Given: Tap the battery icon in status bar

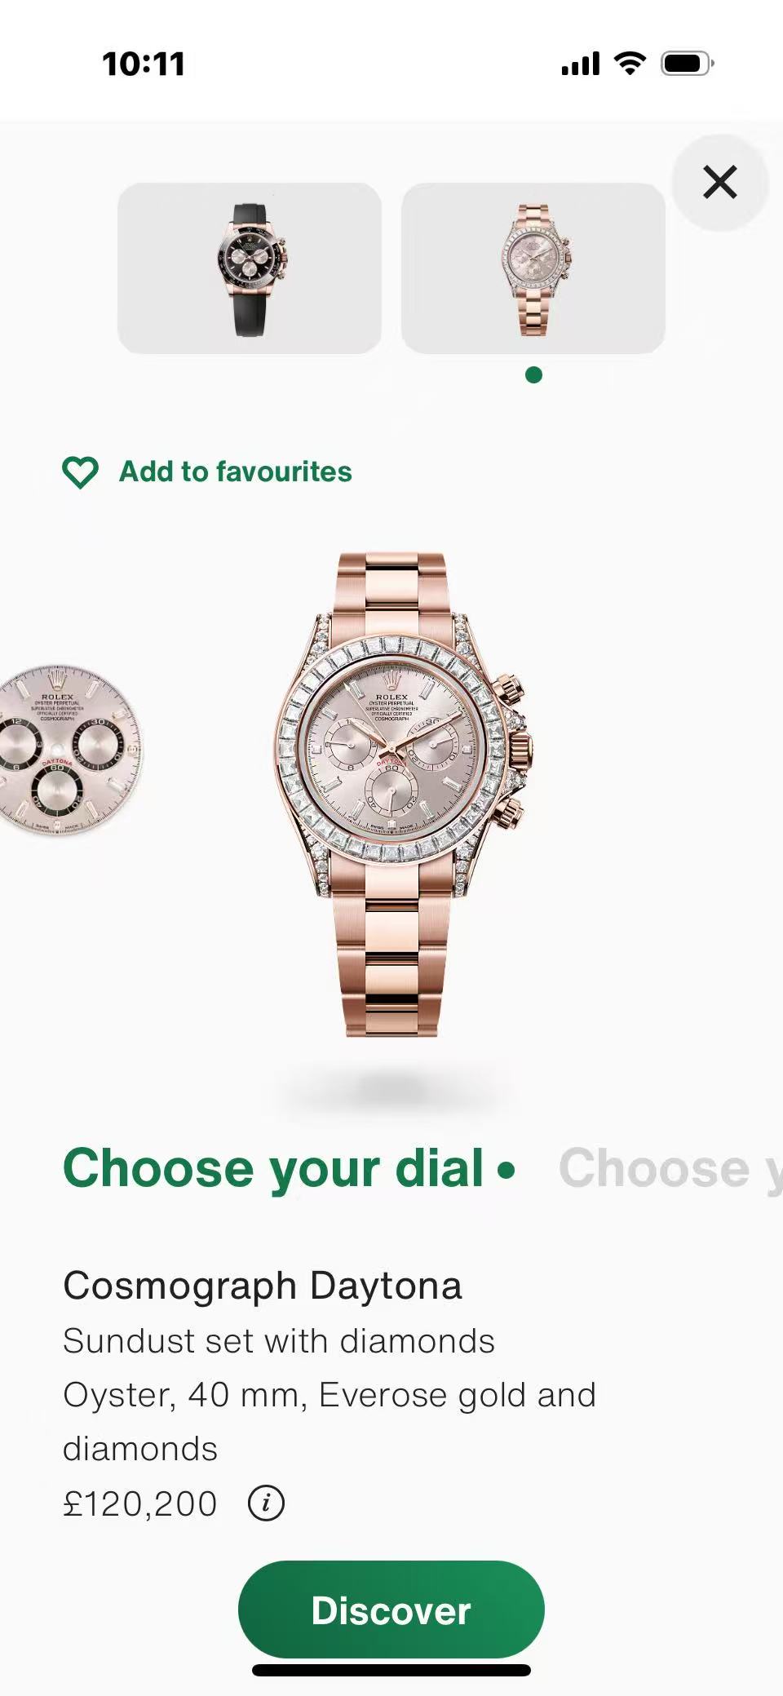Looking at the screenshot, I should pos(688,64).
